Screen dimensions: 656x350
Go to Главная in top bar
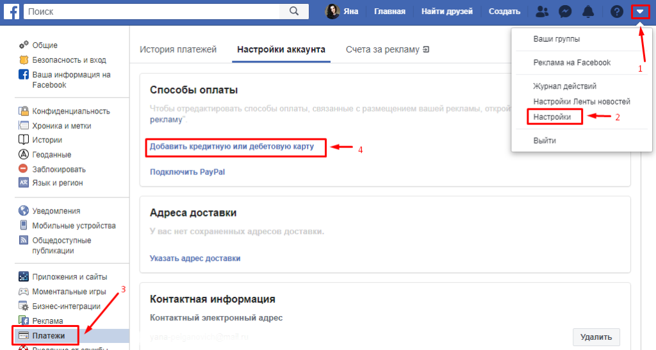tap(389, 12)
